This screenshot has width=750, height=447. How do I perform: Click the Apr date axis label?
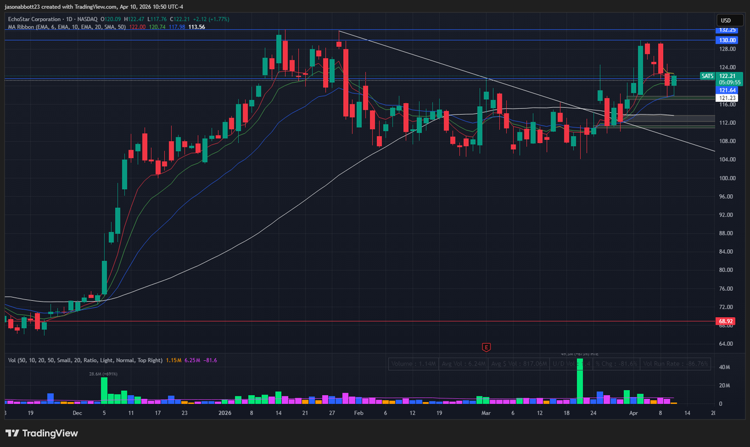pos(634,413)
